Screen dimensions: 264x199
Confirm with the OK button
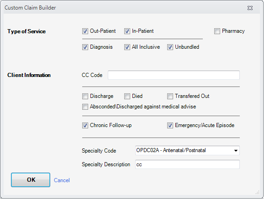[31, 180]
